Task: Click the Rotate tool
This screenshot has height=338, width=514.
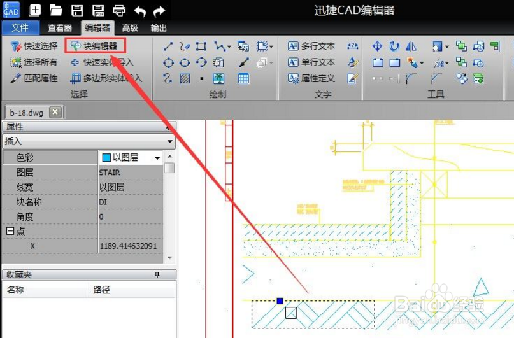Action: coord(394,46)
